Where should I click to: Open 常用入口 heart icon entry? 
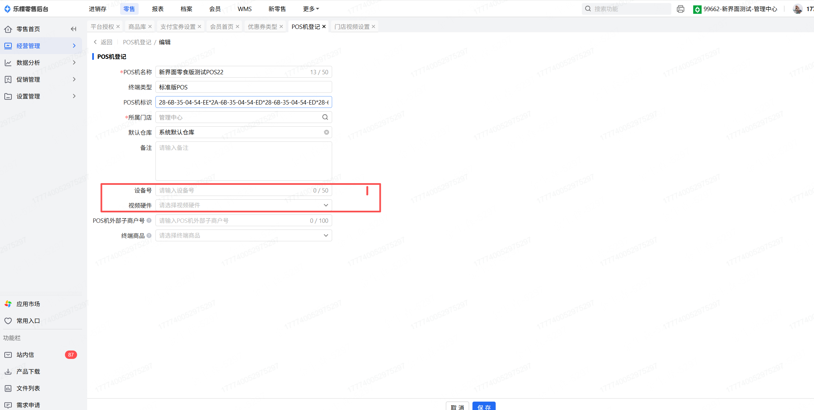(x=28, y=321)
